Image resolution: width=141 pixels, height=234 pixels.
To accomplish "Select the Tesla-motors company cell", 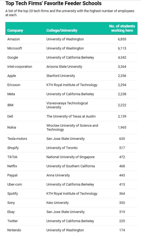I will 17,139.
